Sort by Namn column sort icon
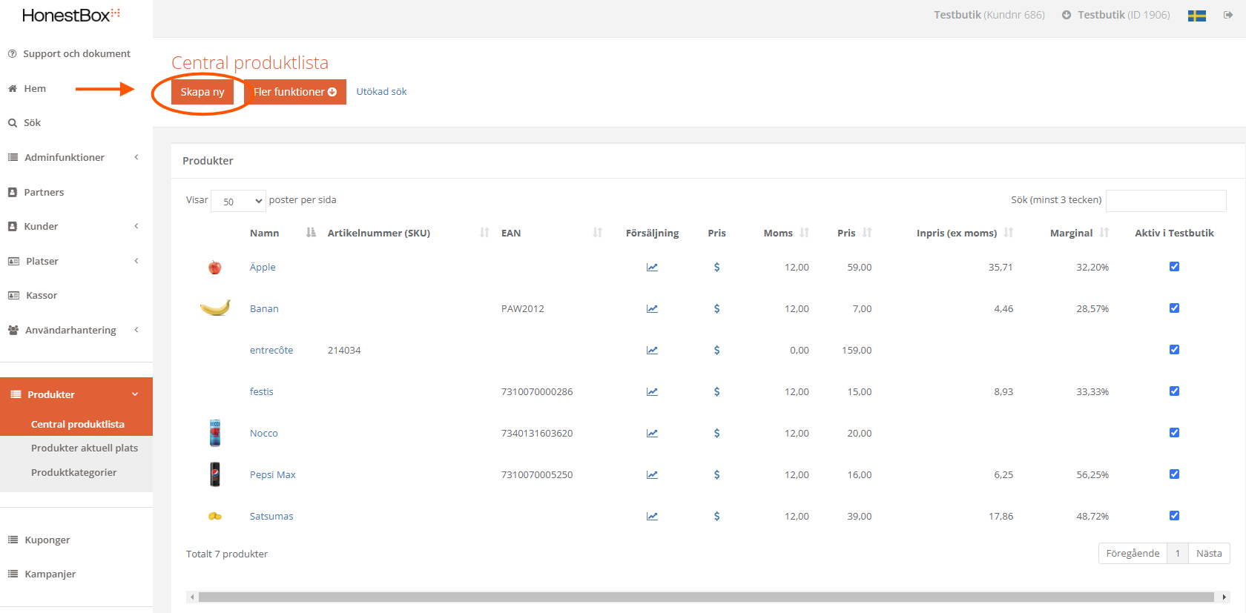1246x613 pixels. click(x=311, y=233)
